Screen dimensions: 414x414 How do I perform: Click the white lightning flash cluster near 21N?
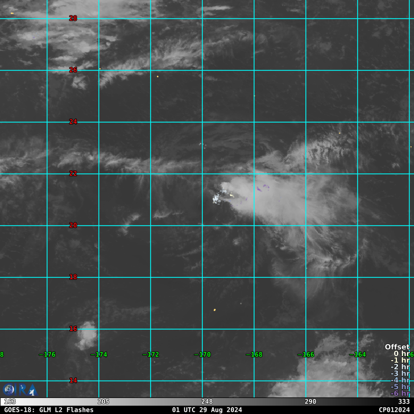tap(216, 199)
